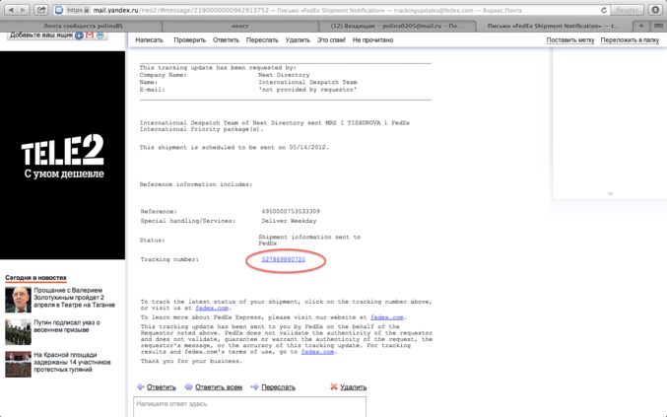Click reply arrow icon beside Ответить
The image size is (667, 417).
(141, 386)
